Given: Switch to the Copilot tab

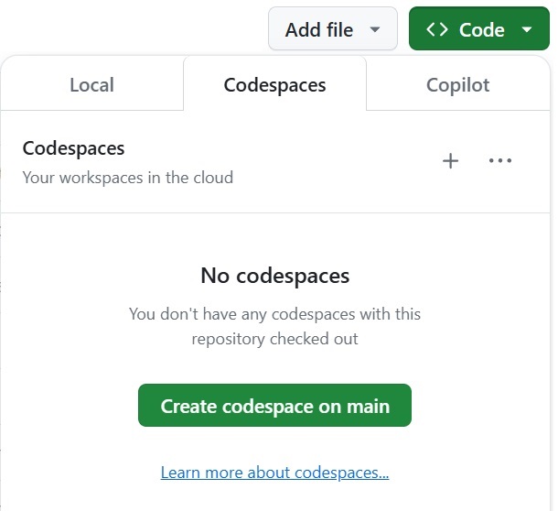Looking at the screenshot, I should coord(458,84).
